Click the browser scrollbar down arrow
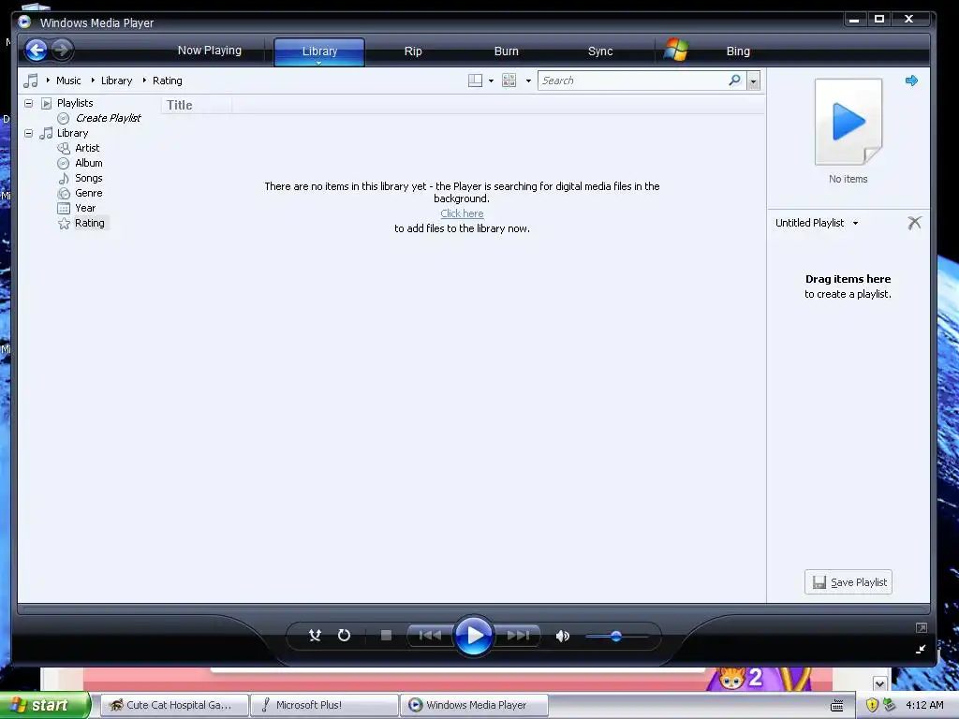Screen dimensions: 959x719 [x=879, y=683]
